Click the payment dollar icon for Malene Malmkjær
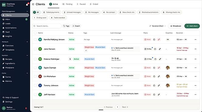The image size is (202, 112). (70, 59)
